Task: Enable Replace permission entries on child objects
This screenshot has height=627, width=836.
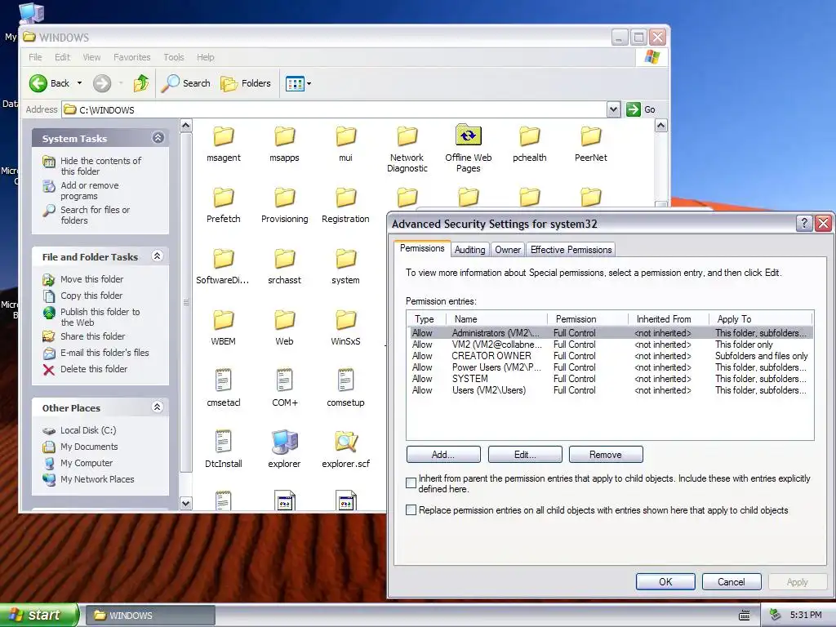Action: pos(411,510)
